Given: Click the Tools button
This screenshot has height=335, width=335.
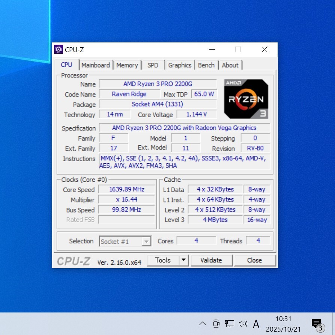Looking at the screenshot, I should pos(163,260).
